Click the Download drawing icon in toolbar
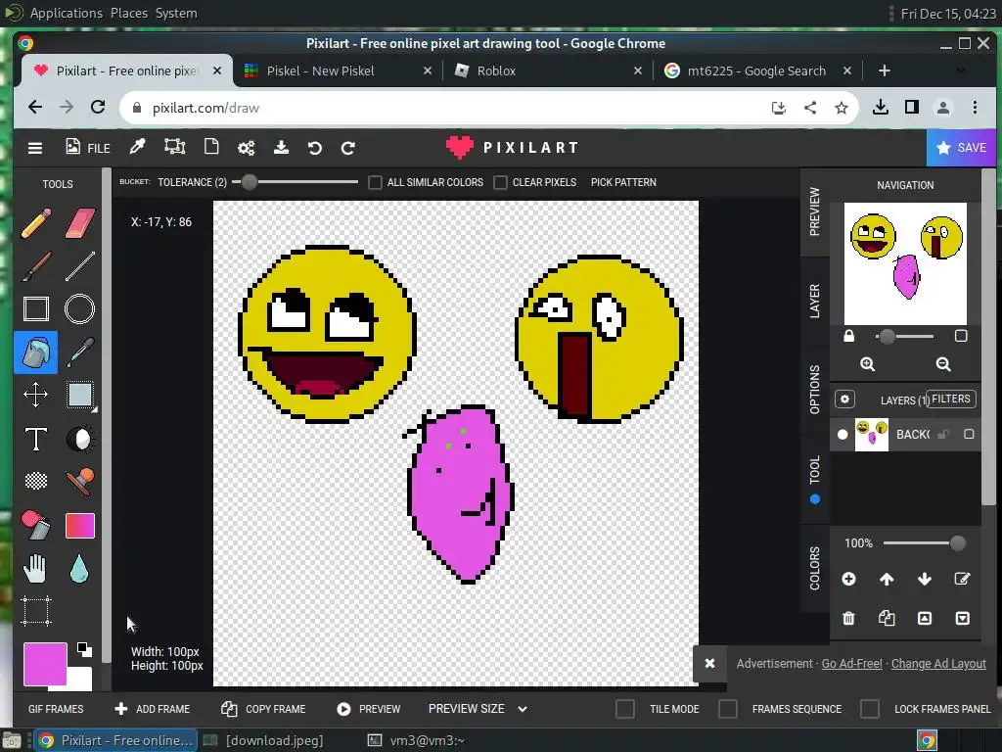Image resolution: width=1002 pixels, height=752 pixels. click(281, 148)
